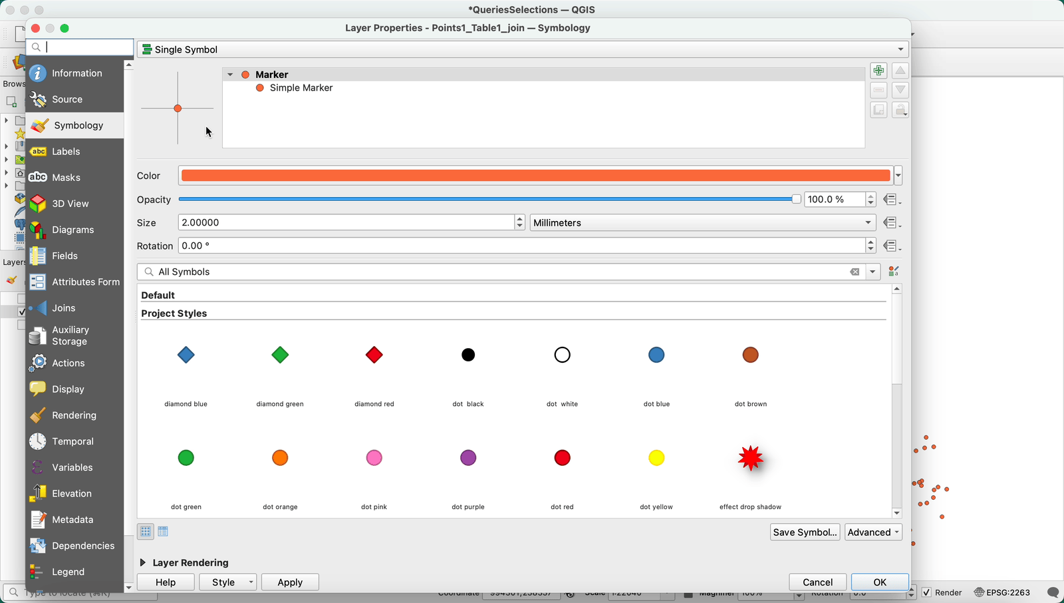Move symbol layer up
This screenshot has width=1064, height=603.
tap(900, 71)
